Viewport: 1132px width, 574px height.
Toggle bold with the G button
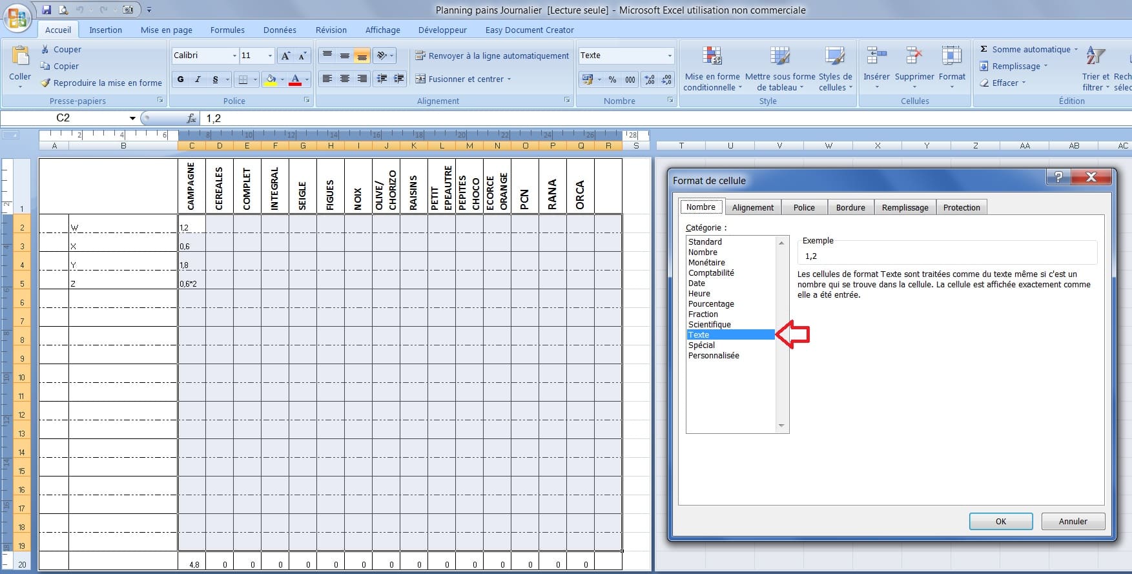pos(180,79)
